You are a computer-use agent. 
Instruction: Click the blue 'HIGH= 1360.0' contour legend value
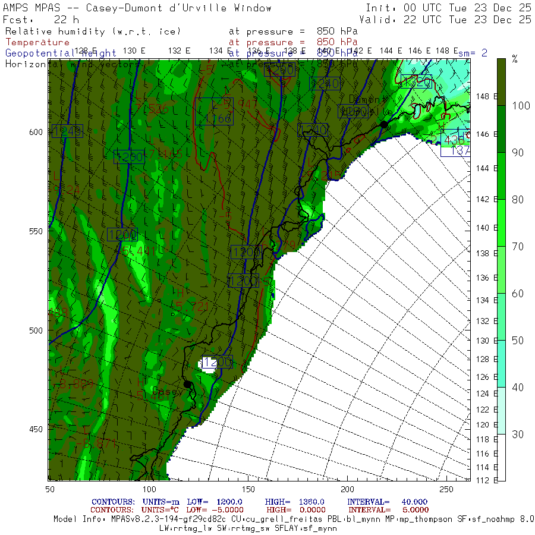pyautogui.click(x=294, y=502)
